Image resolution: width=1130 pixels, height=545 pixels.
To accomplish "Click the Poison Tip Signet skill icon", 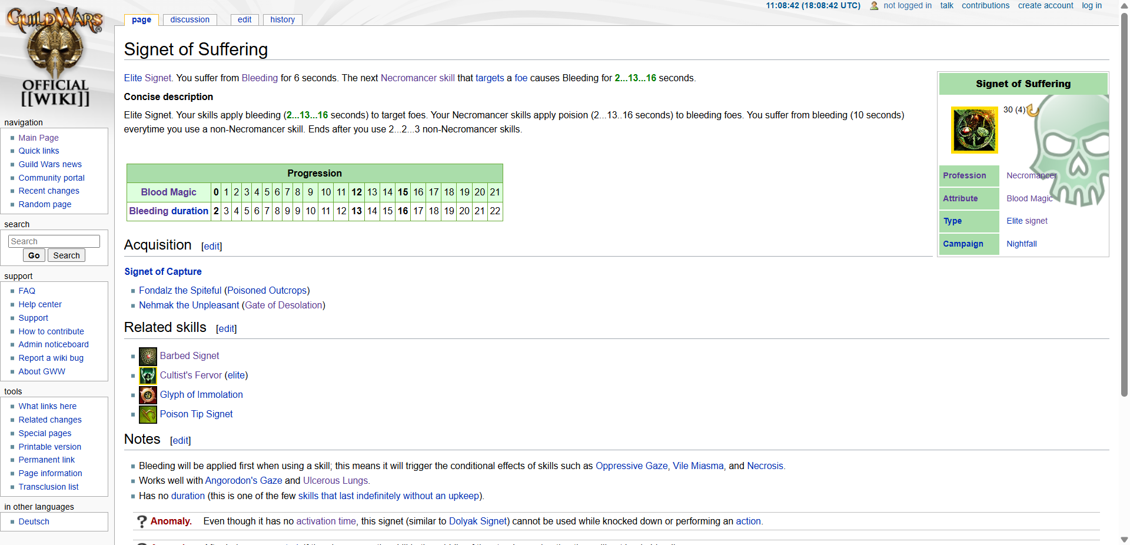I will point(148,414).
